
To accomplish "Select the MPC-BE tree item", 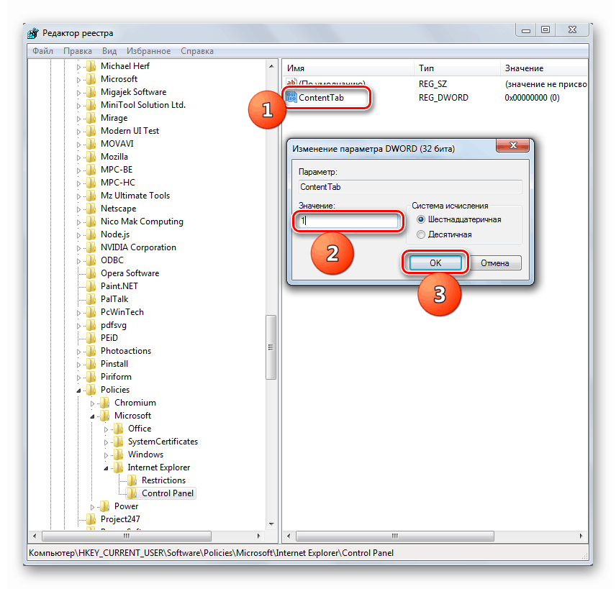I will tap(117, 170).
